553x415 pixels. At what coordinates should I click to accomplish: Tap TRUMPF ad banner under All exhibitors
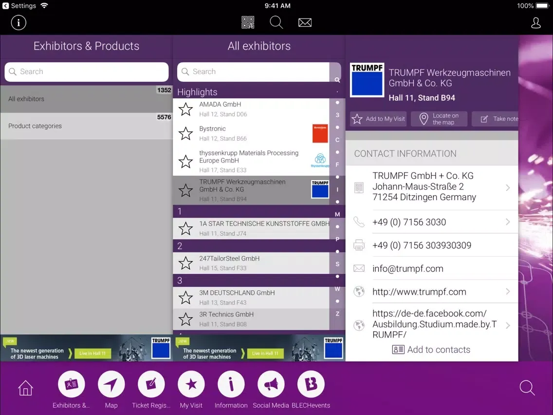[x=259, y=348]
